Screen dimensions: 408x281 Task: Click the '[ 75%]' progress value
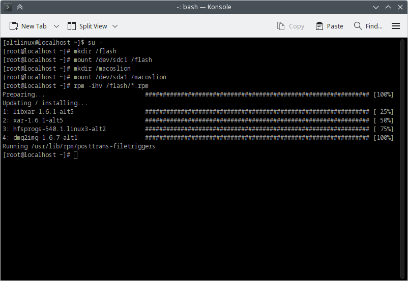pos(383,129)
